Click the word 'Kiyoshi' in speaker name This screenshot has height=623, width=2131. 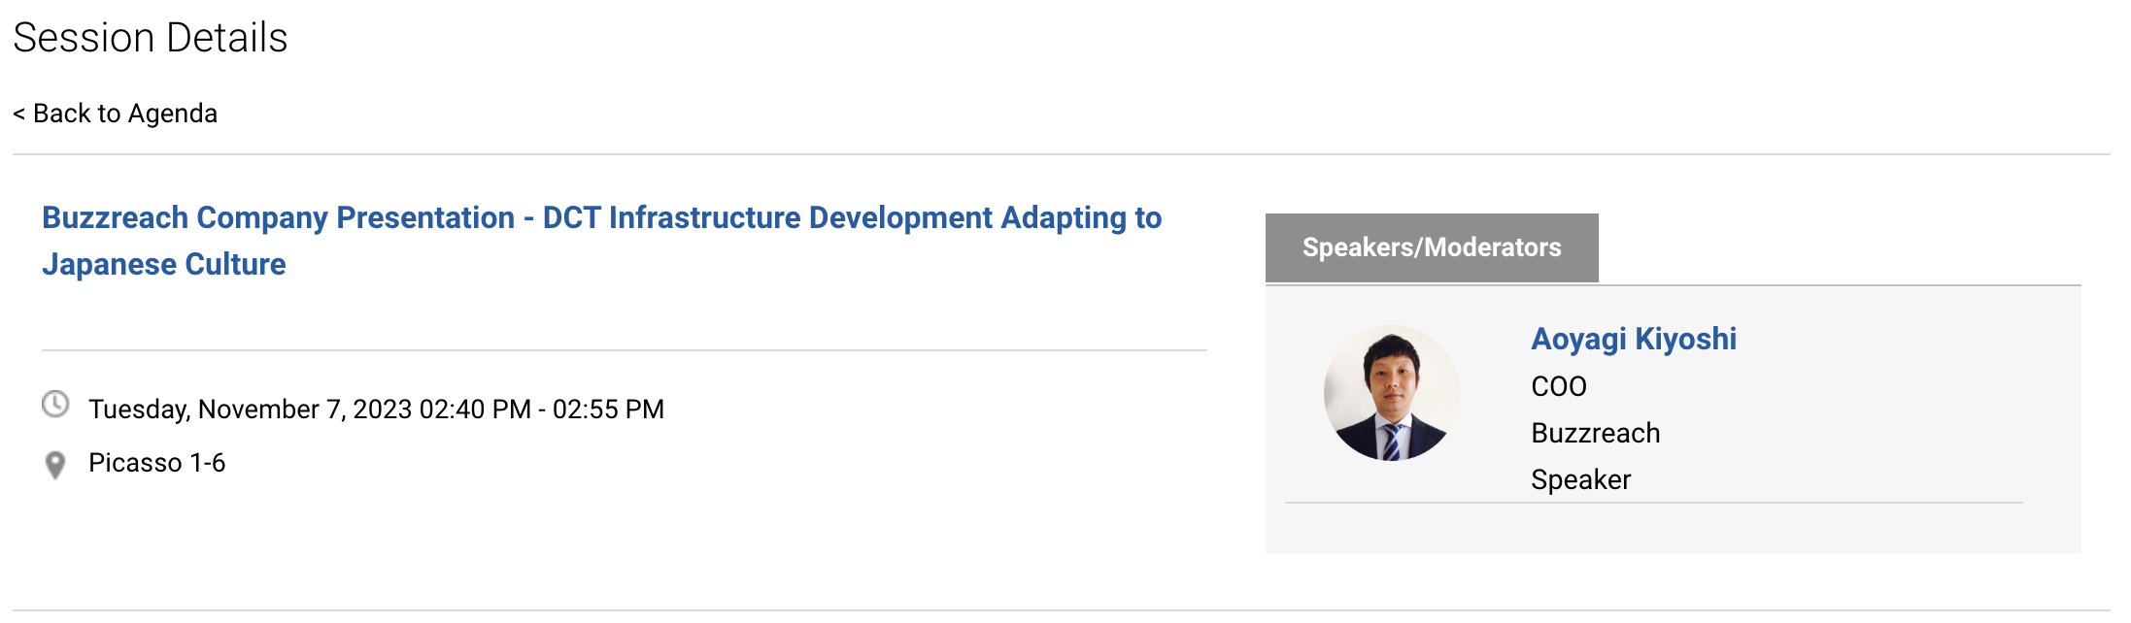tap(1686, 339)
